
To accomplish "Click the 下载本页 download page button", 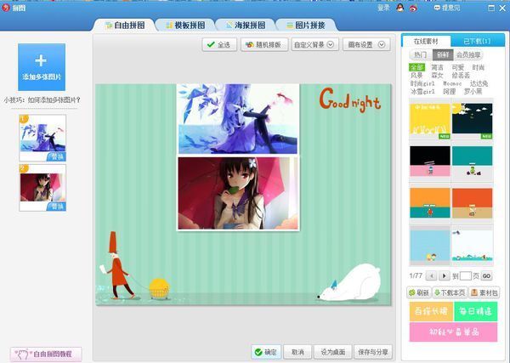I will point(450,292).
